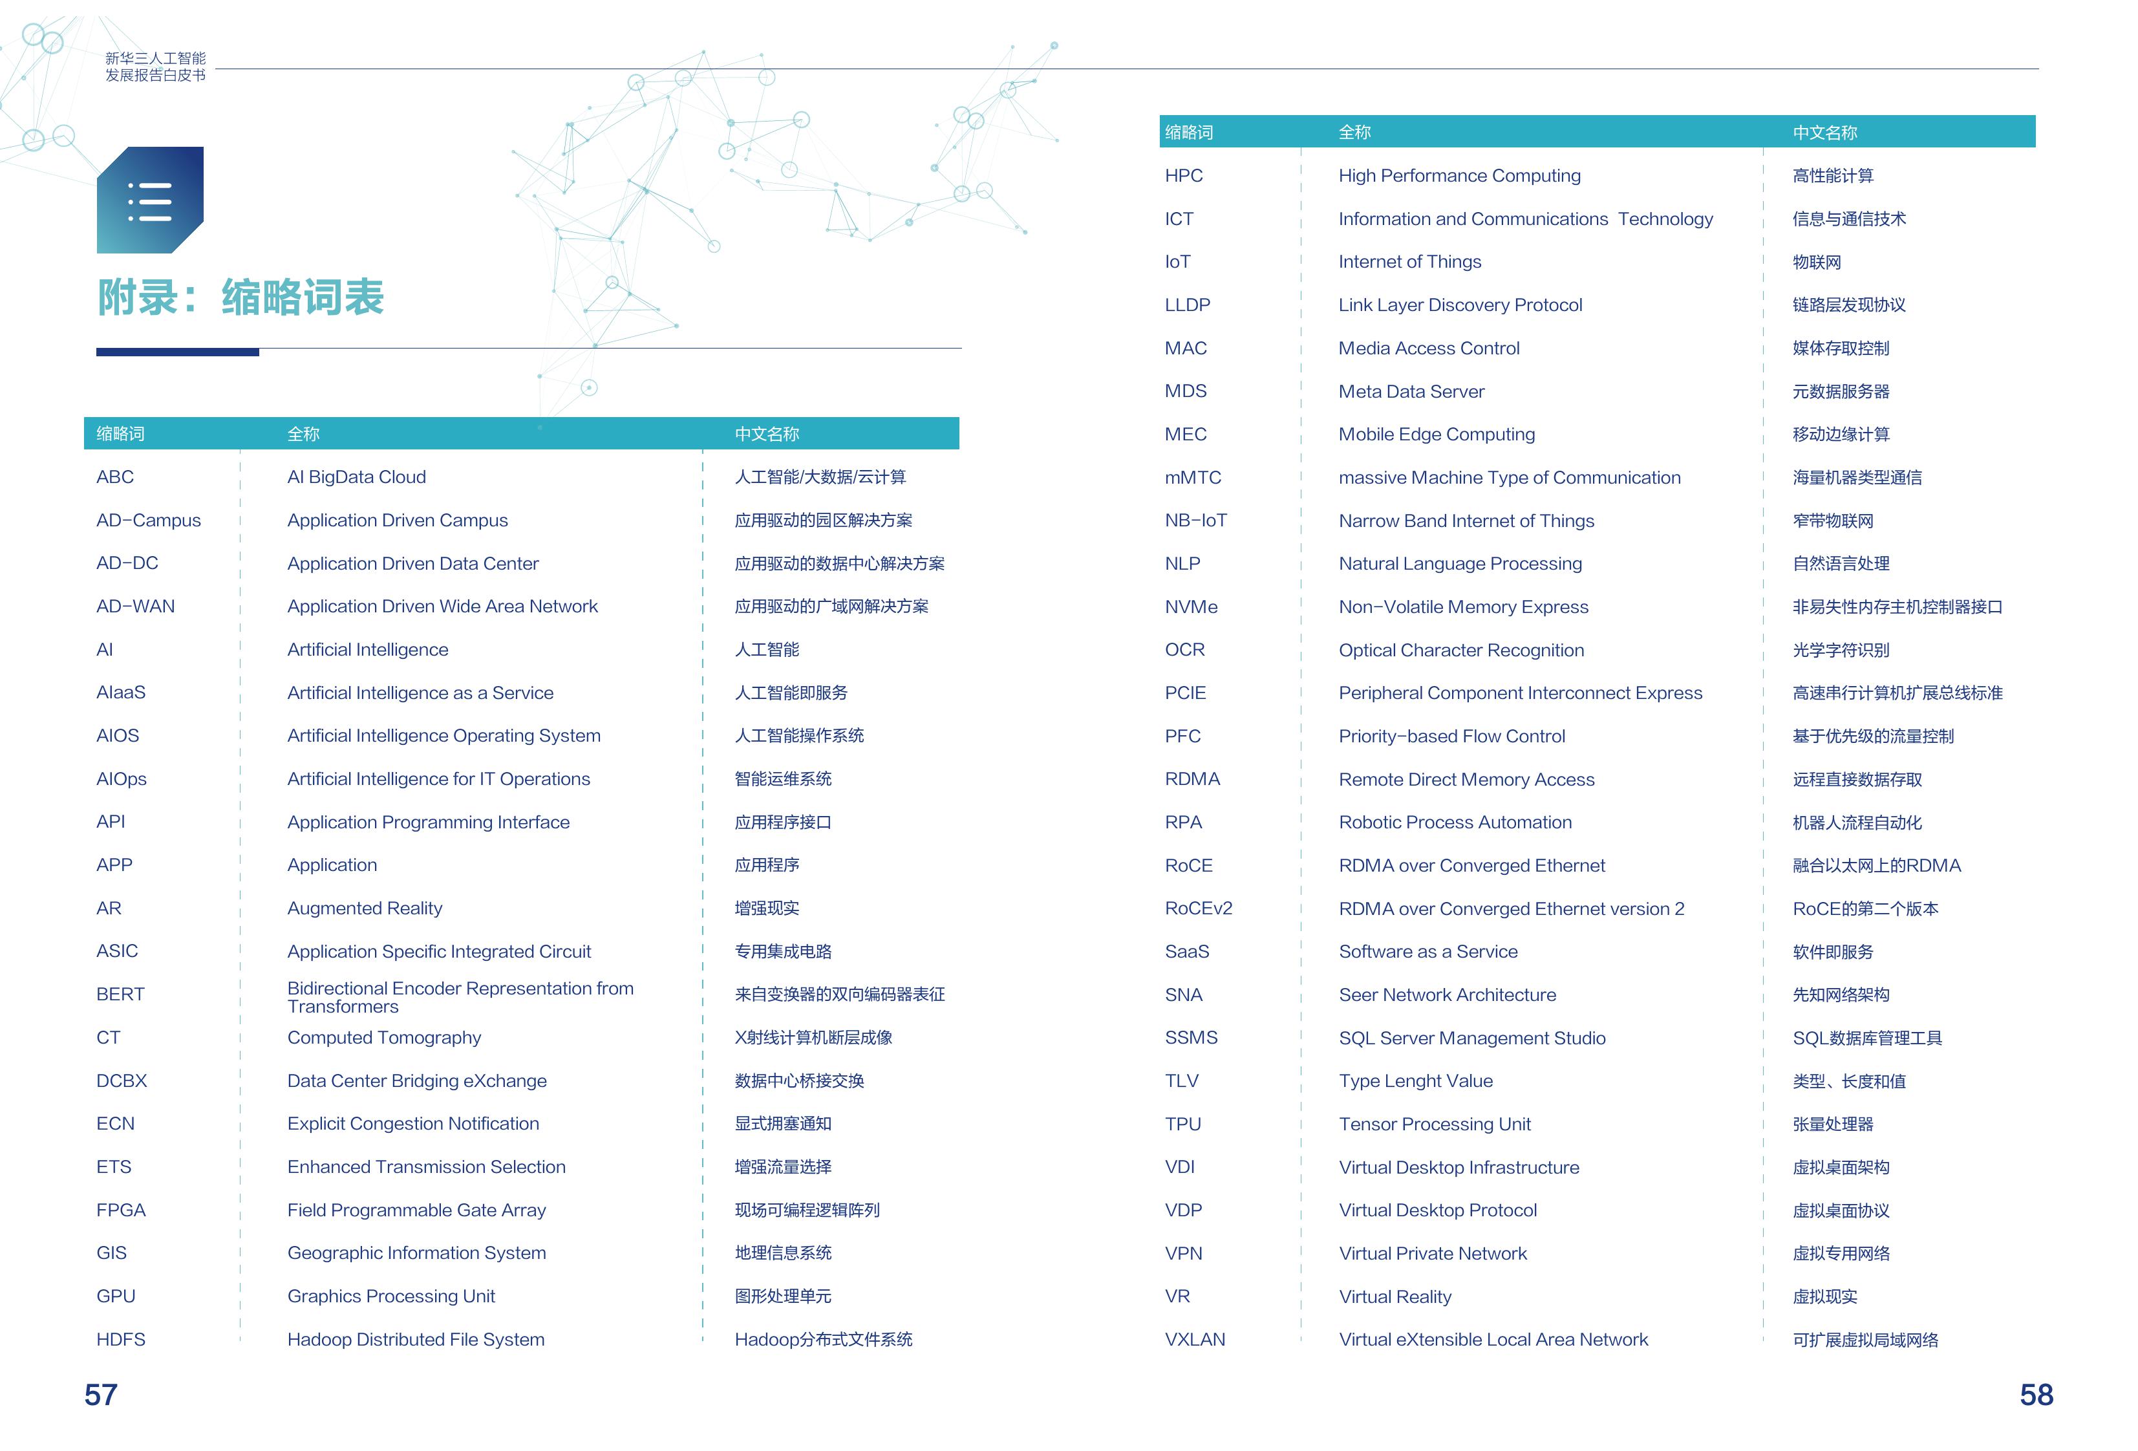This screenshot has width=2138, height=1451.
Task: Click Graphics Processing Unit
Action: tap(391, 1296)
